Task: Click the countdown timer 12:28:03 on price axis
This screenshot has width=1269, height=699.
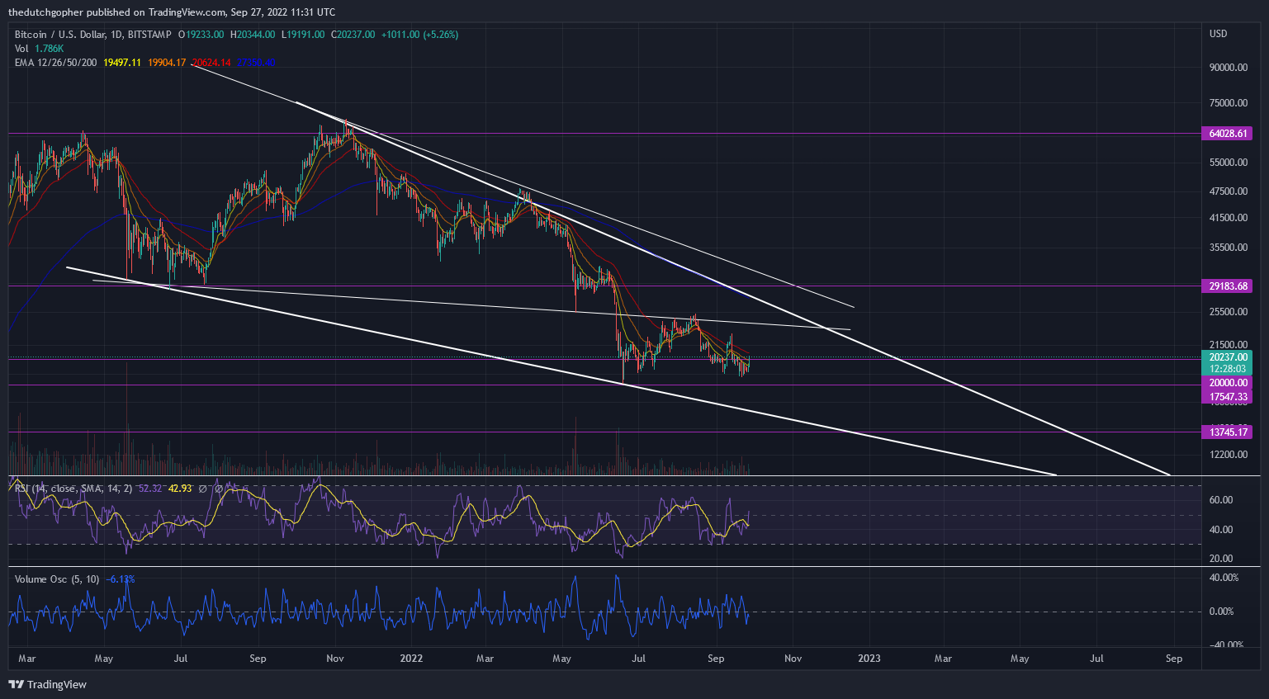Action: click(x=1228, y=369)
